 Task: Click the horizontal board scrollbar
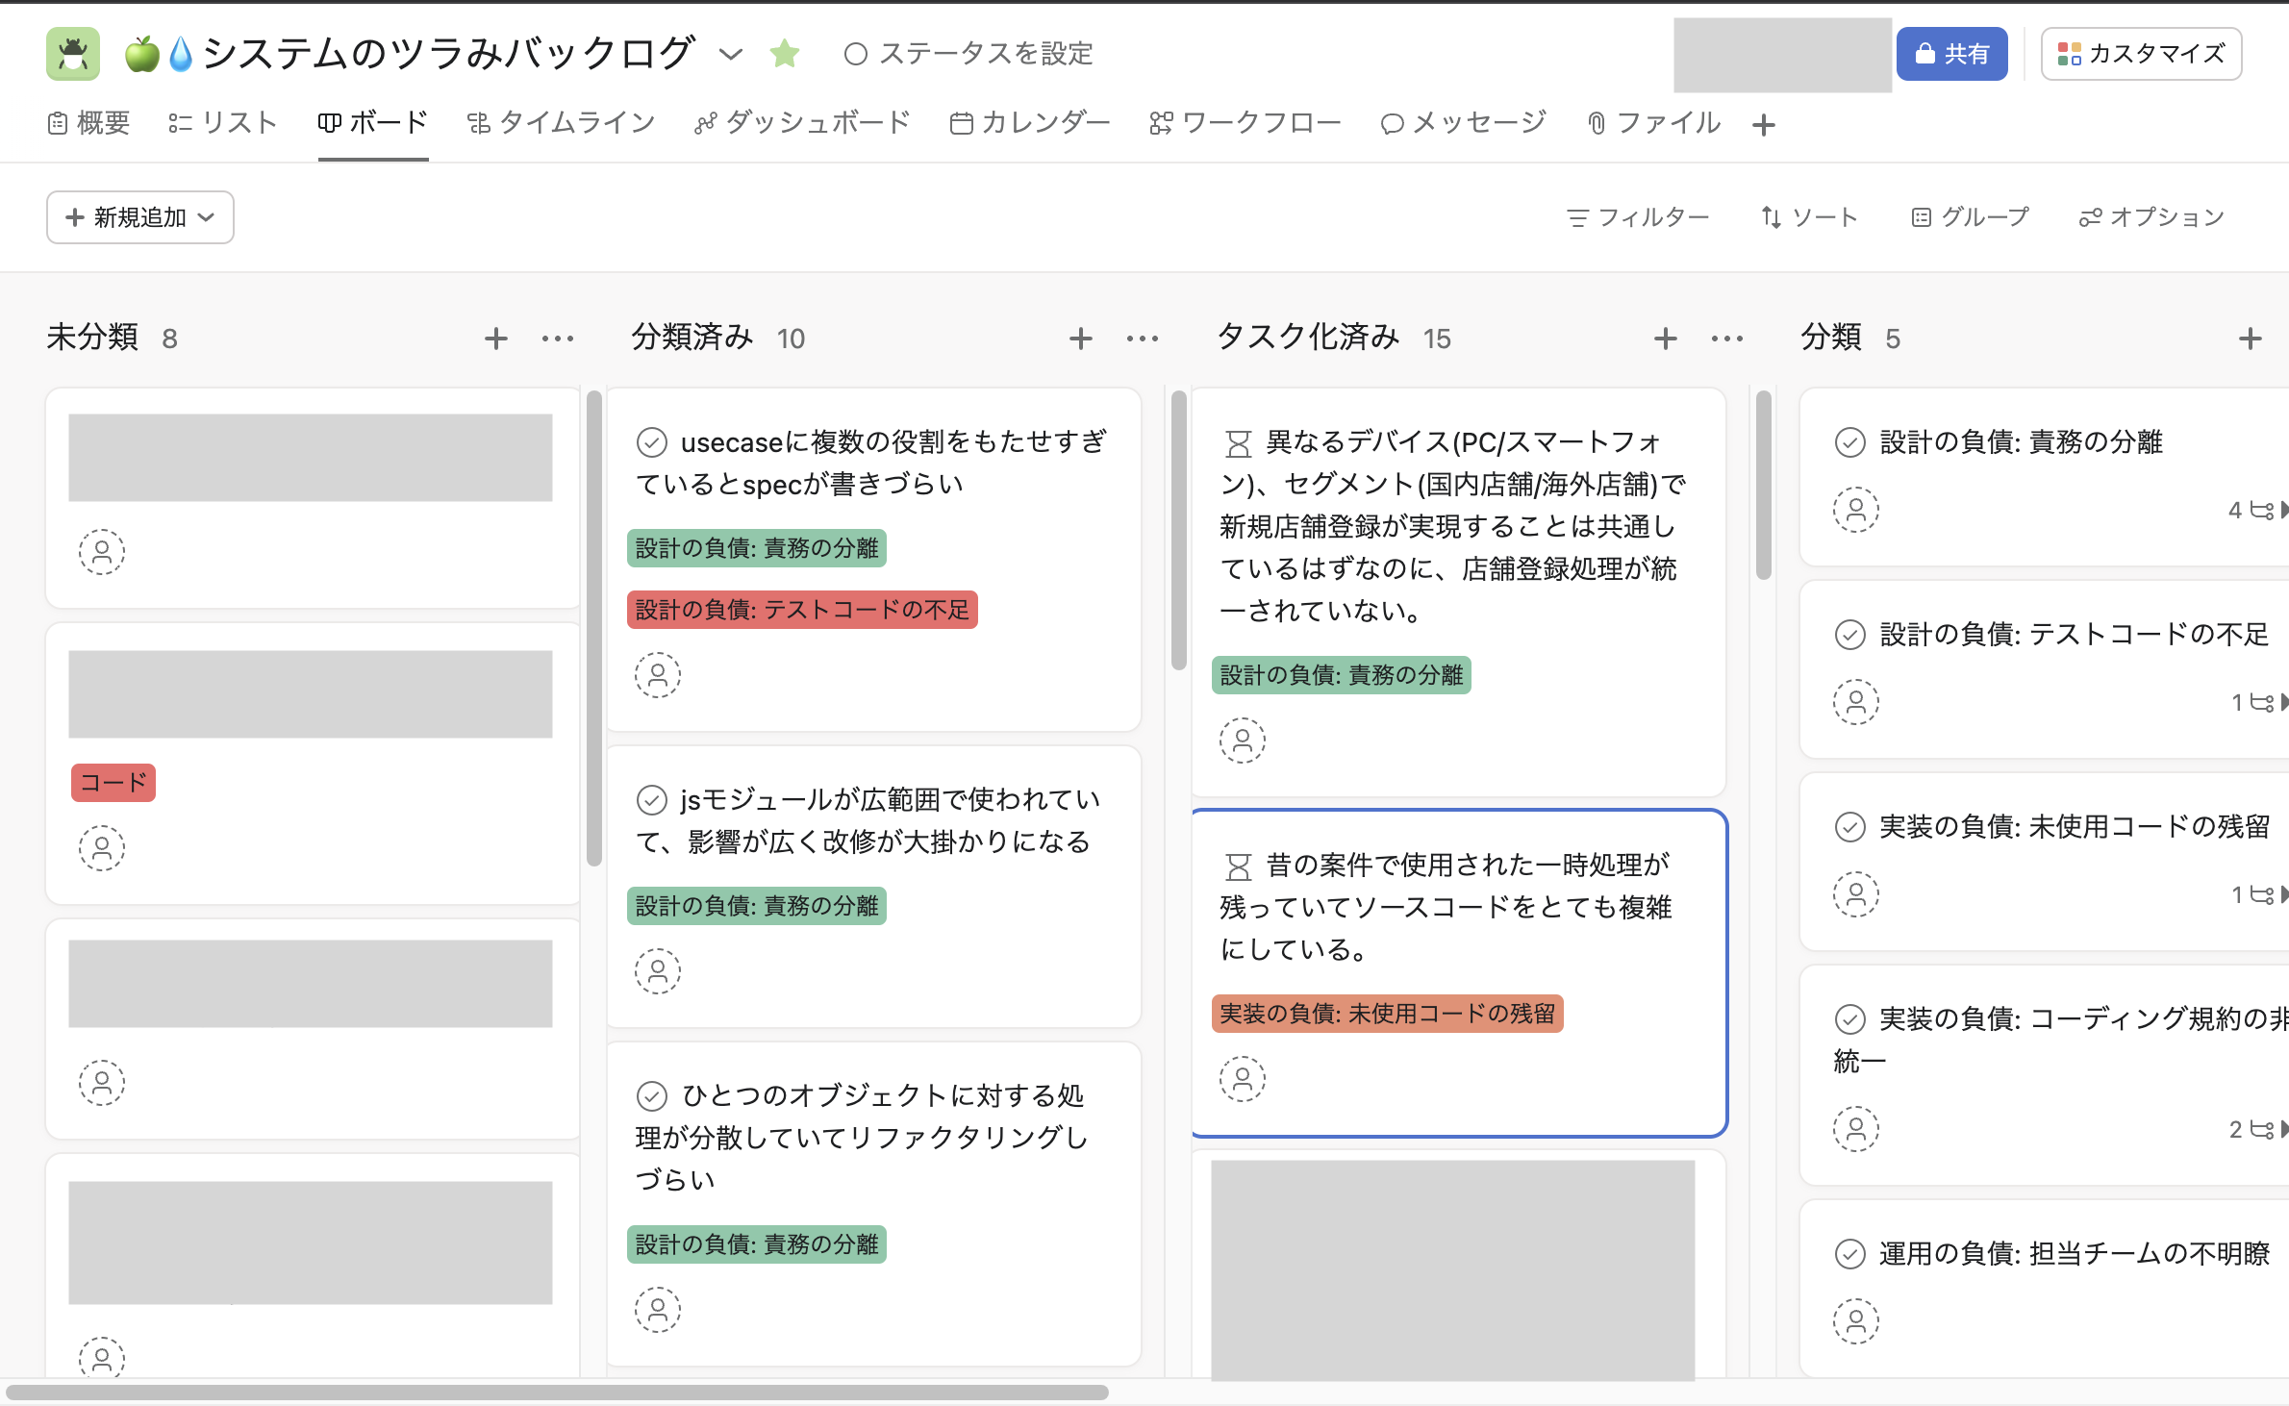(558, 1393)
